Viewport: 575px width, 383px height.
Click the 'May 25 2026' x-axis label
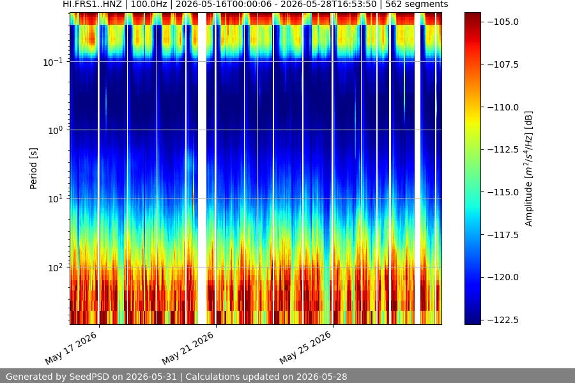tap(306, 348)
